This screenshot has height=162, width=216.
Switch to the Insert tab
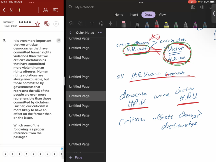click(x=134, y=15)
